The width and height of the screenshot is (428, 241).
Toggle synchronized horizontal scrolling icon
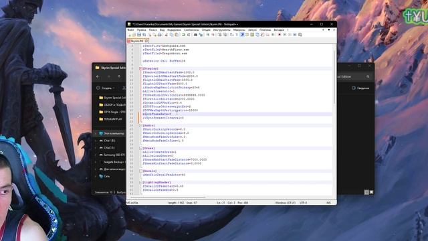[x=225, y=35]
